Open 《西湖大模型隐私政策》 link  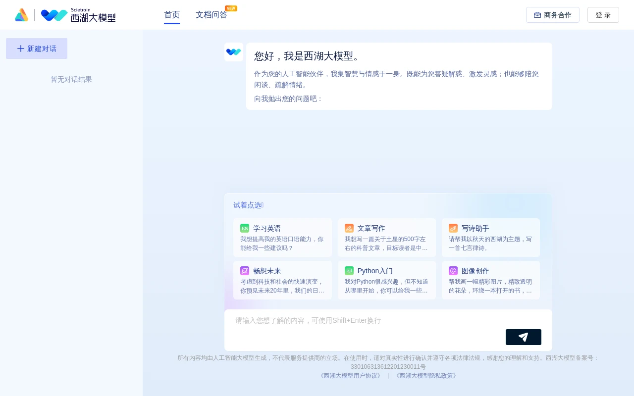[x=426, y=376]
